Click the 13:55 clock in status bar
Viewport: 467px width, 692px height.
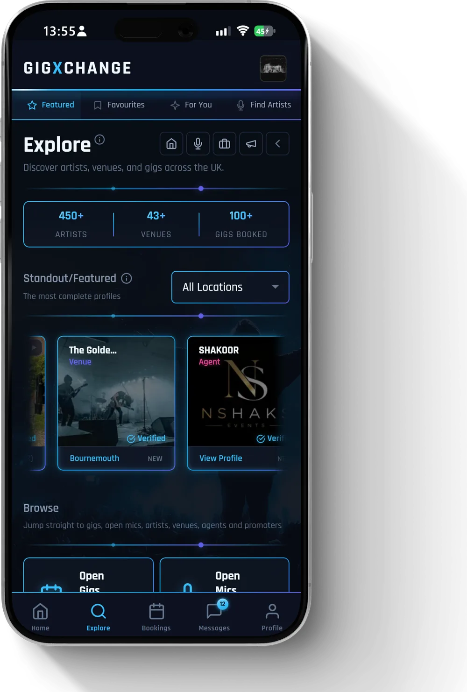(59, 31)
